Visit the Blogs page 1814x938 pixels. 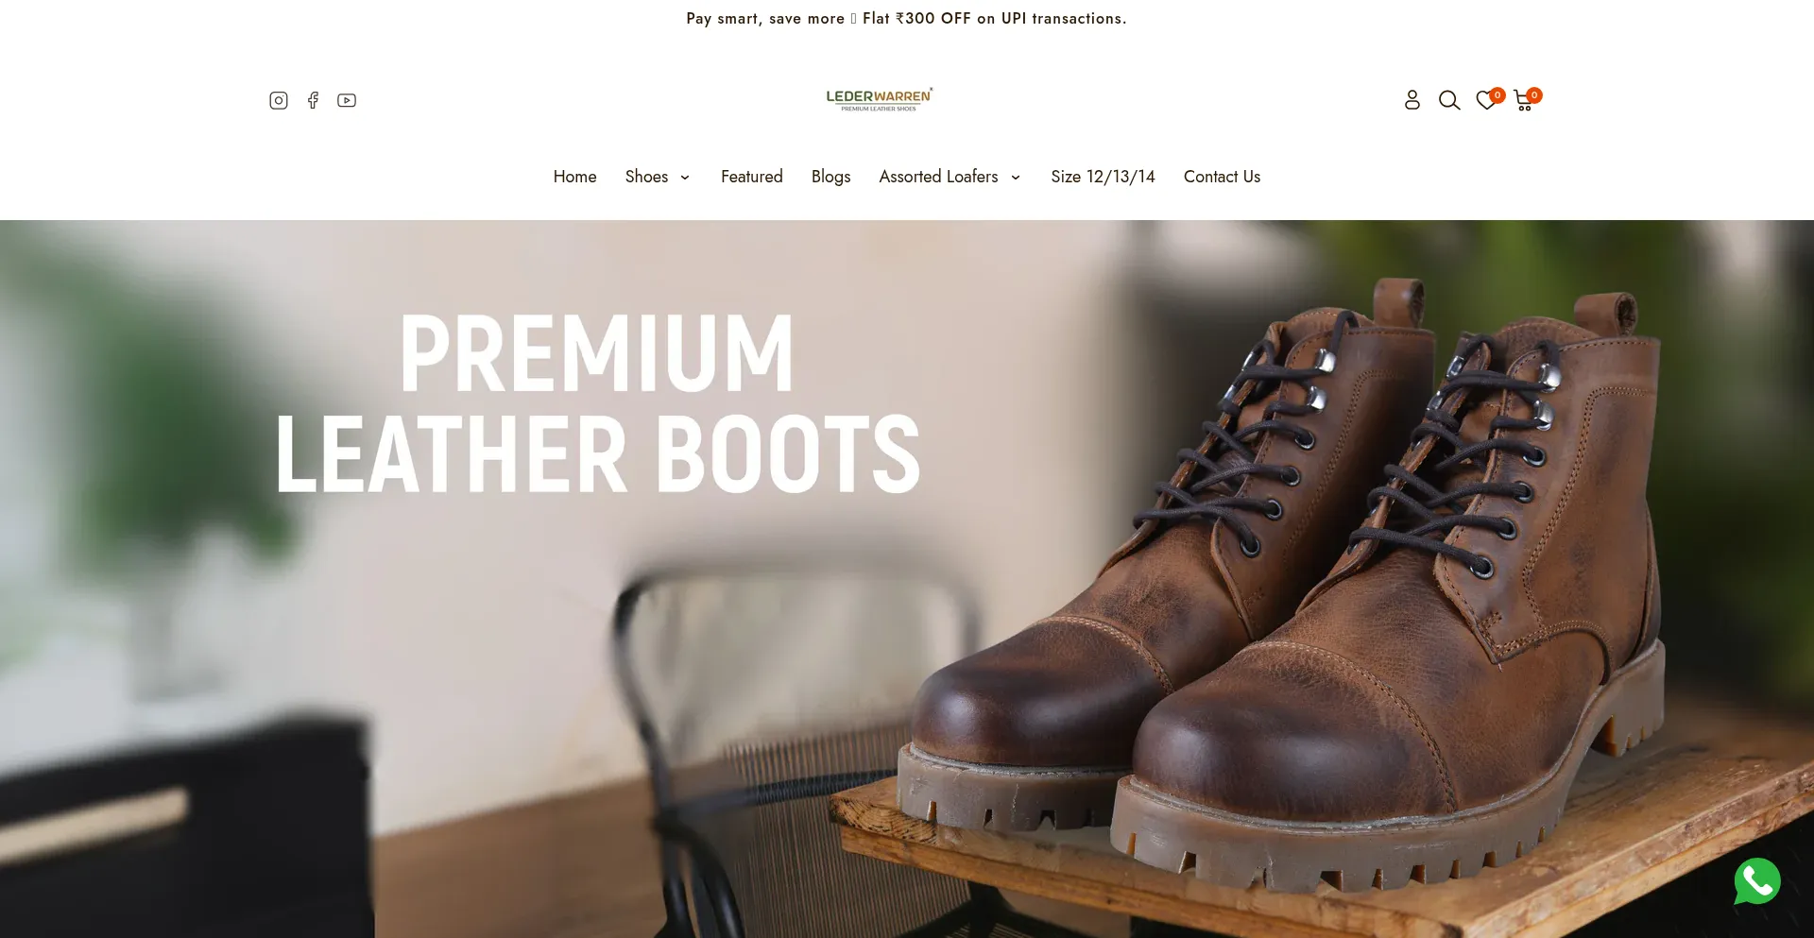[830, 177]
